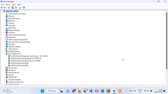Collapse the Ports (COM & LPT) node
Viewport: 168px width, 94px height.
[4, 54]
